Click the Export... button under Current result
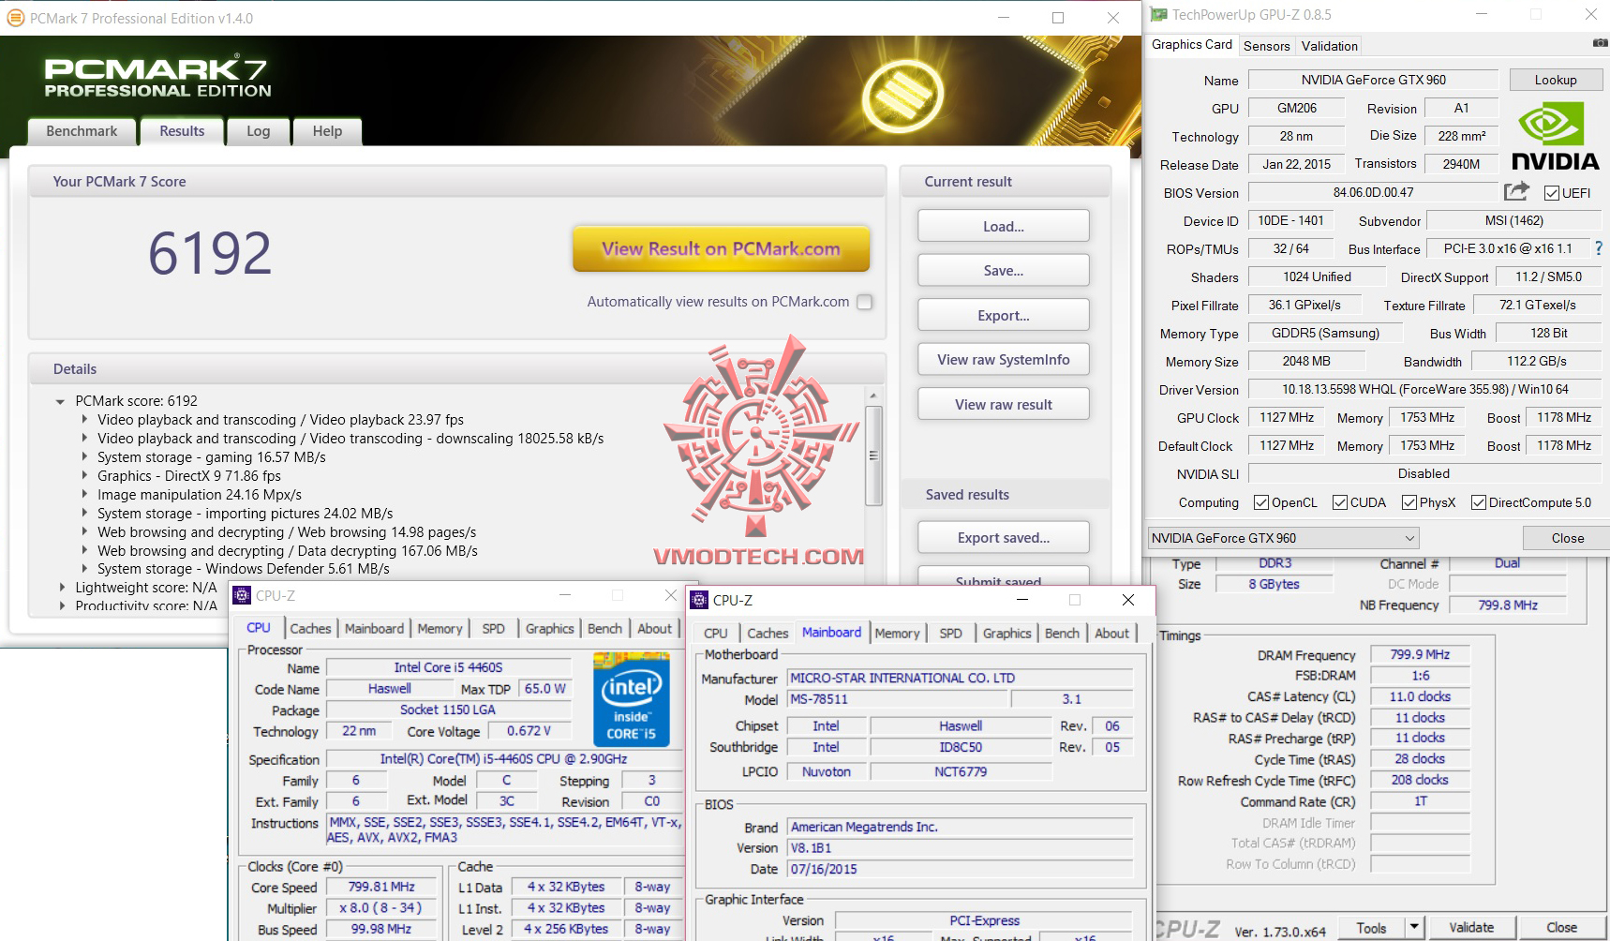Screen dimensions: 1610x941 pyautogui.click(x=1004, y=315)
